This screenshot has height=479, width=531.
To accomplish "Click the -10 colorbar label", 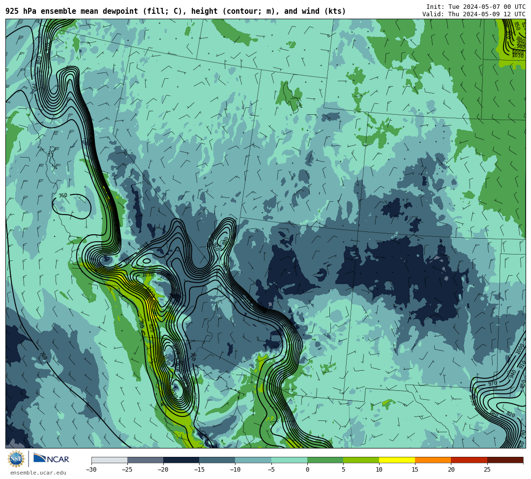I will click(235, 470).
